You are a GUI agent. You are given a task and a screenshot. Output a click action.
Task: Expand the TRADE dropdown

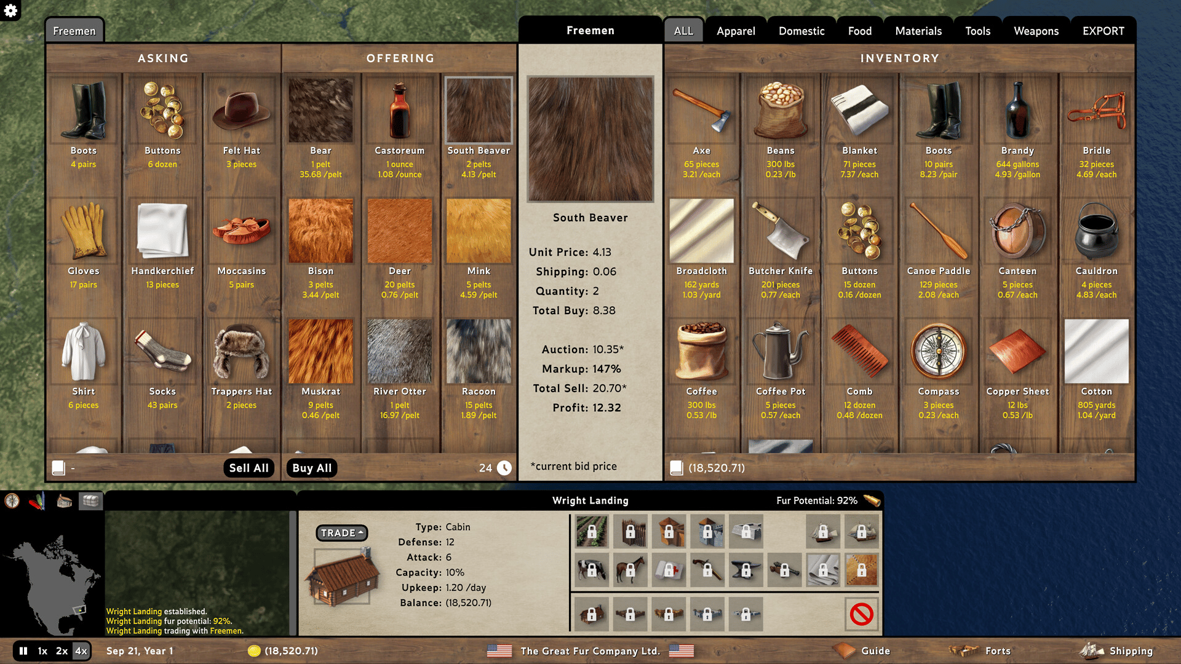pos(342,532)
